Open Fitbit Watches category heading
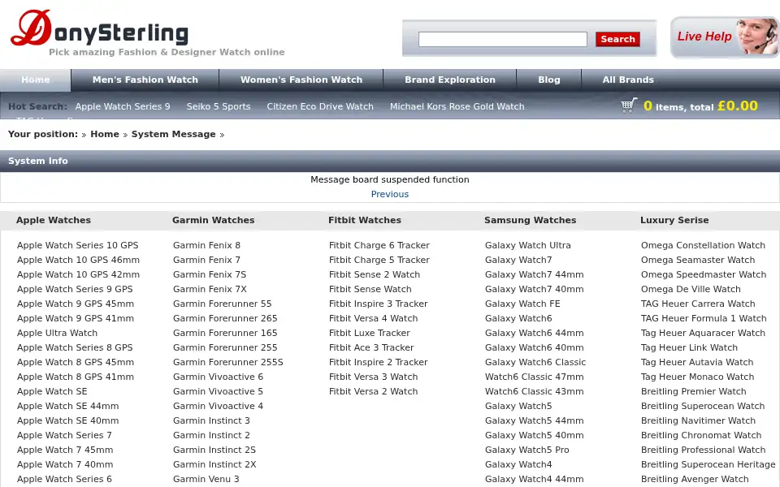Image resolution: width=780 pixels, height=487 pixels. (364, 220)
